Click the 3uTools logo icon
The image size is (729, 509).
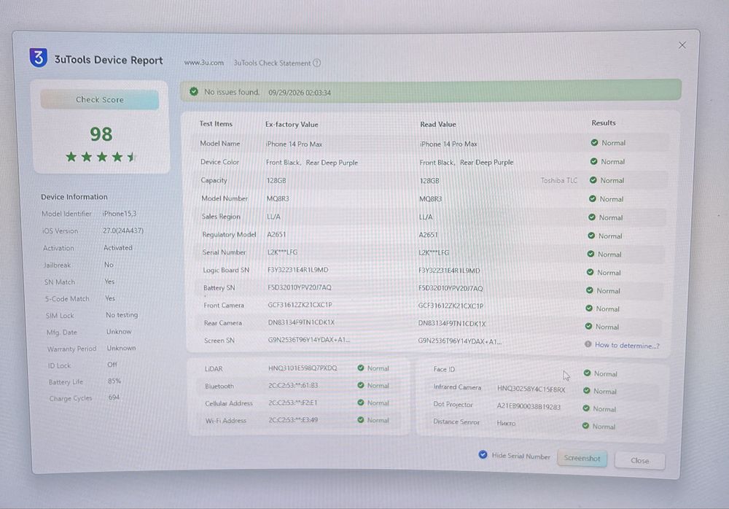(x=38, y=58)
